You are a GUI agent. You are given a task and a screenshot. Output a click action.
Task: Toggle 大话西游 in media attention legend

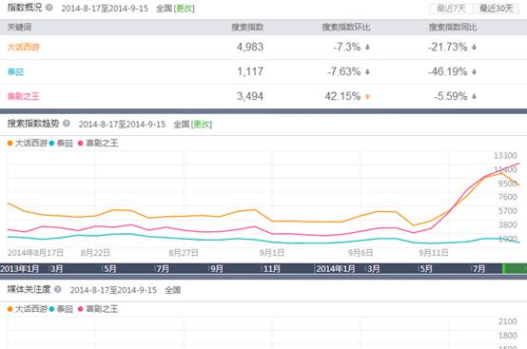(x=28, y=309)
